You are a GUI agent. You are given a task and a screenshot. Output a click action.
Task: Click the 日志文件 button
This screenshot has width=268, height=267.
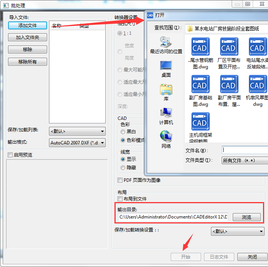tap(219, 257)
